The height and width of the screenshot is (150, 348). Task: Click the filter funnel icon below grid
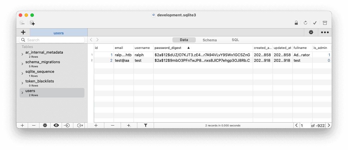pyautogui.click(x=146, y=126)
